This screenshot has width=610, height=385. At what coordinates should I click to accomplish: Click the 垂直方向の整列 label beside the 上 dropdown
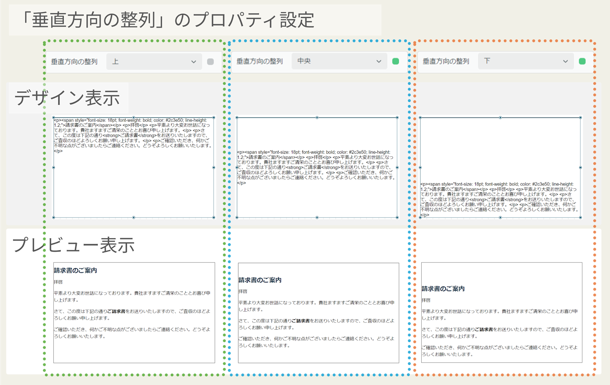tap(74, 61)
